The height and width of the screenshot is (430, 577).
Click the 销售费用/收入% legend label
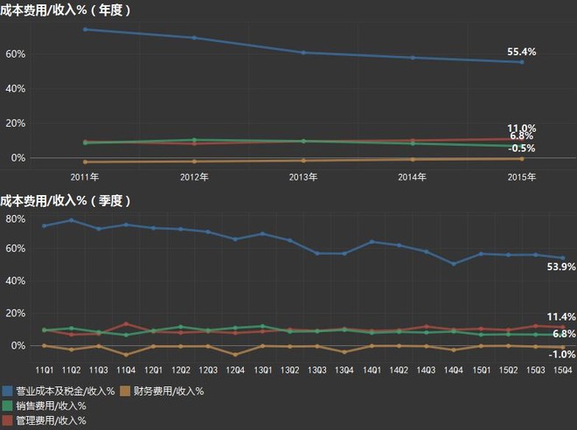pyautogui.click(x=52, y=406)
